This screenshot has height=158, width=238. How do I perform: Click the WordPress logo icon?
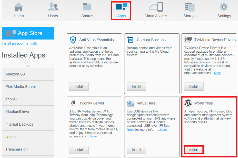click(x=188, y=103)
